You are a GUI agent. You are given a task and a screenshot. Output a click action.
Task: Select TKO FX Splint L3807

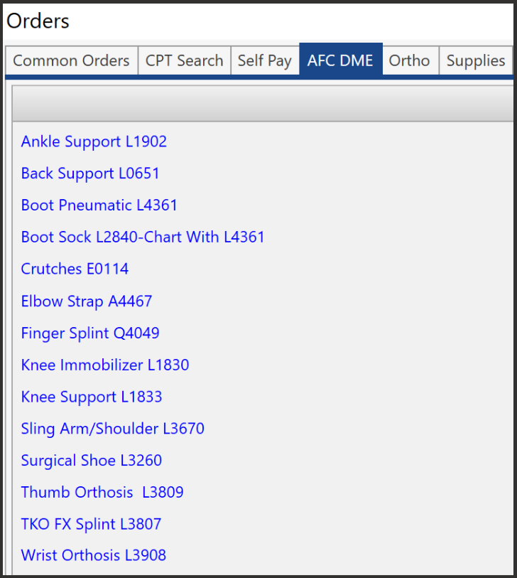click(91, 525)
